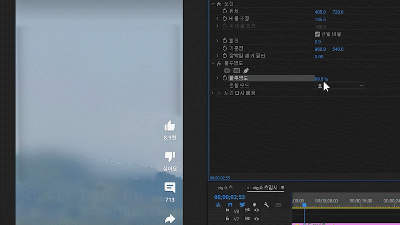Expand the 비율 조정 property
400x225 pixels.
point(217,18)
